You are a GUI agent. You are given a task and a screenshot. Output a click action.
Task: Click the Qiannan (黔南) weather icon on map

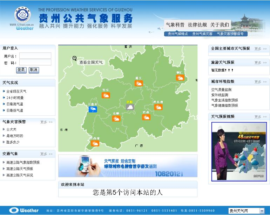pos(146,117)
